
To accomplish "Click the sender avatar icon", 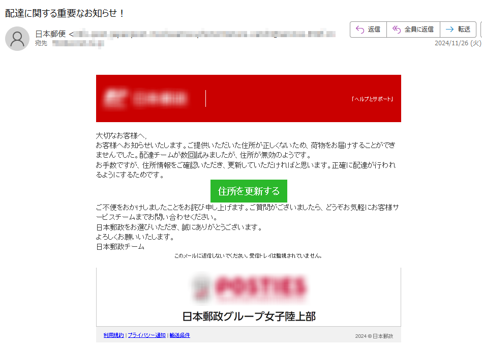I will click(x=17, y=39).
